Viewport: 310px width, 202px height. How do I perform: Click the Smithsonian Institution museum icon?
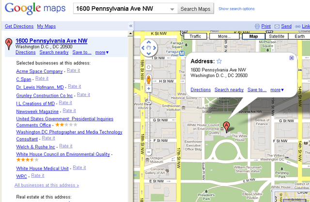pos(184,108)
